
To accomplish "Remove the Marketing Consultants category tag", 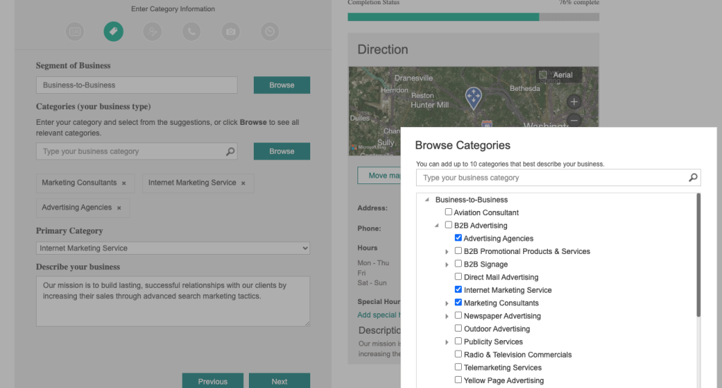I will pyautogui.click(x=124, y=183).
